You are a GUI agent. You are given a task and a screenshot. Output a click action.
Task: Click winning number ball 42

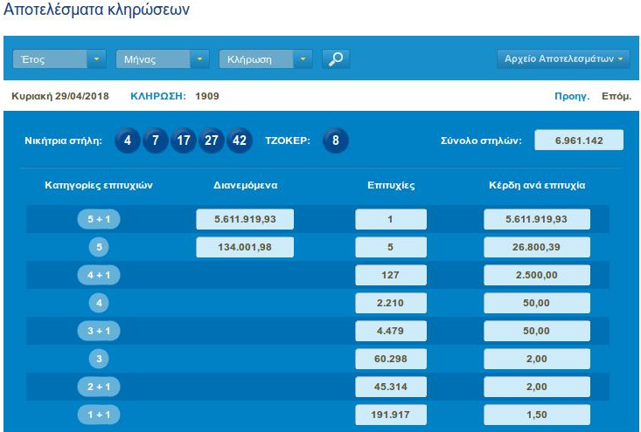(240, 140)
